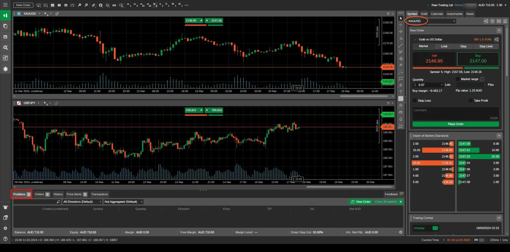Click New Order button in positions panel

click(x=361, y=202)
